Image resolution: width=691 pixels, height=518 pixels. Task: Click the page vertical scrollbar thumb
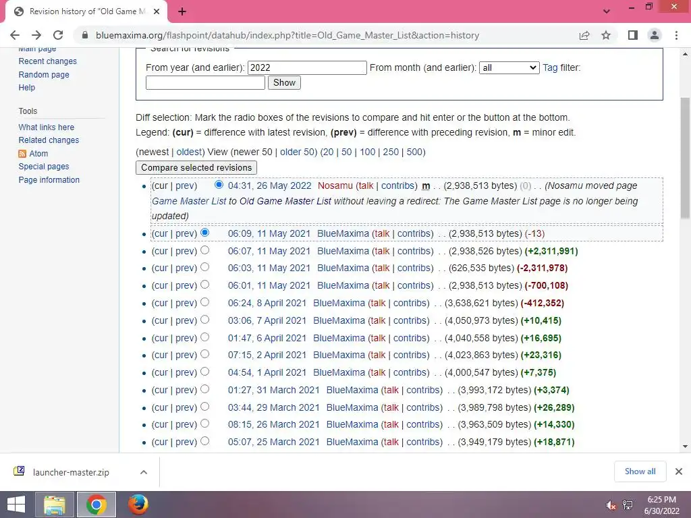click(x=686, y=158)
